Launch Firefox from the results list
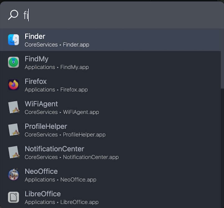The width and height of the screenshot is (224, 208). tap(35, 81)
